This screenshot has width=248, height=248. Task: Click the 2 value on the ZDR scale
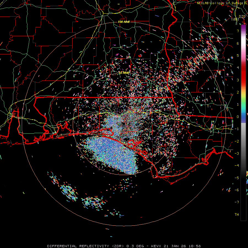point(238,92)
